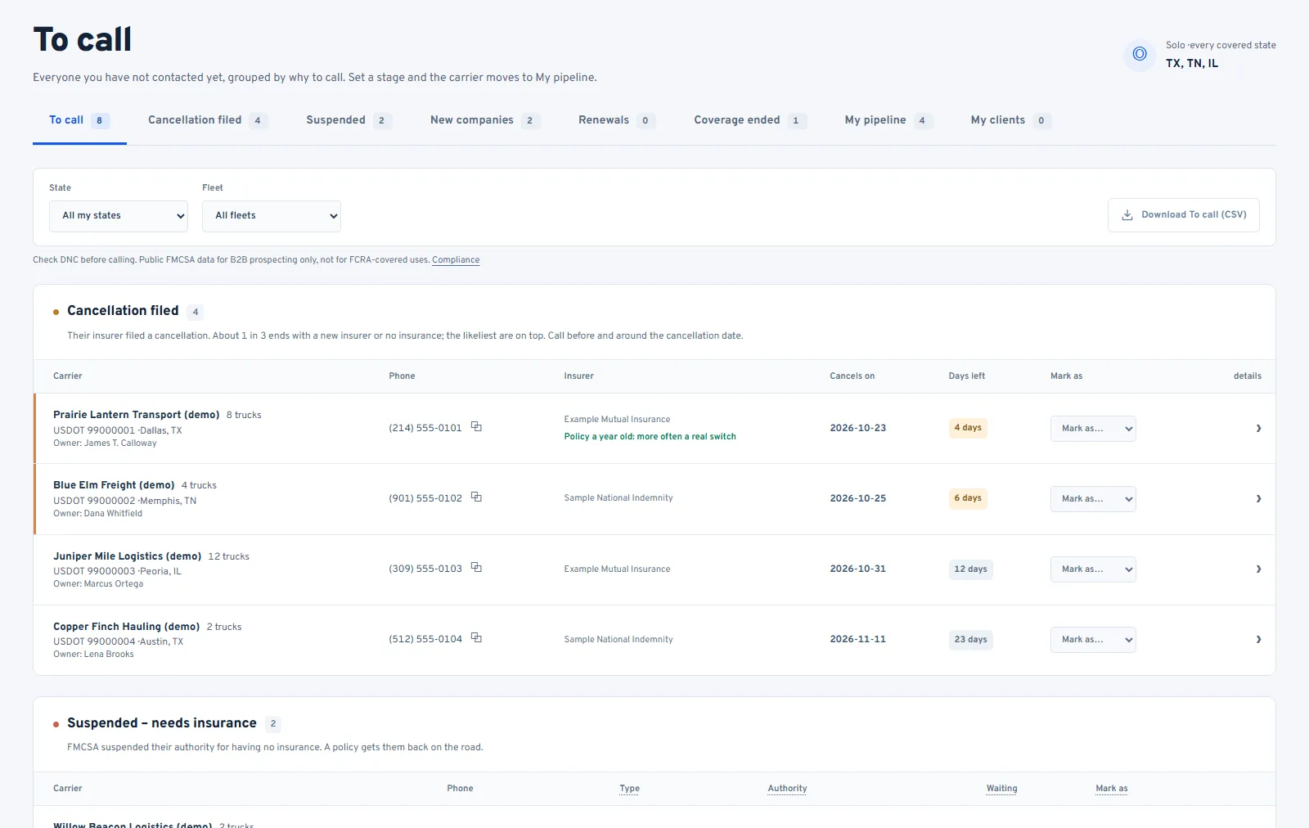Viewport: 1309px width, 828px height.
Task: Click the Cancels on column header
Action: click(852, 376)
